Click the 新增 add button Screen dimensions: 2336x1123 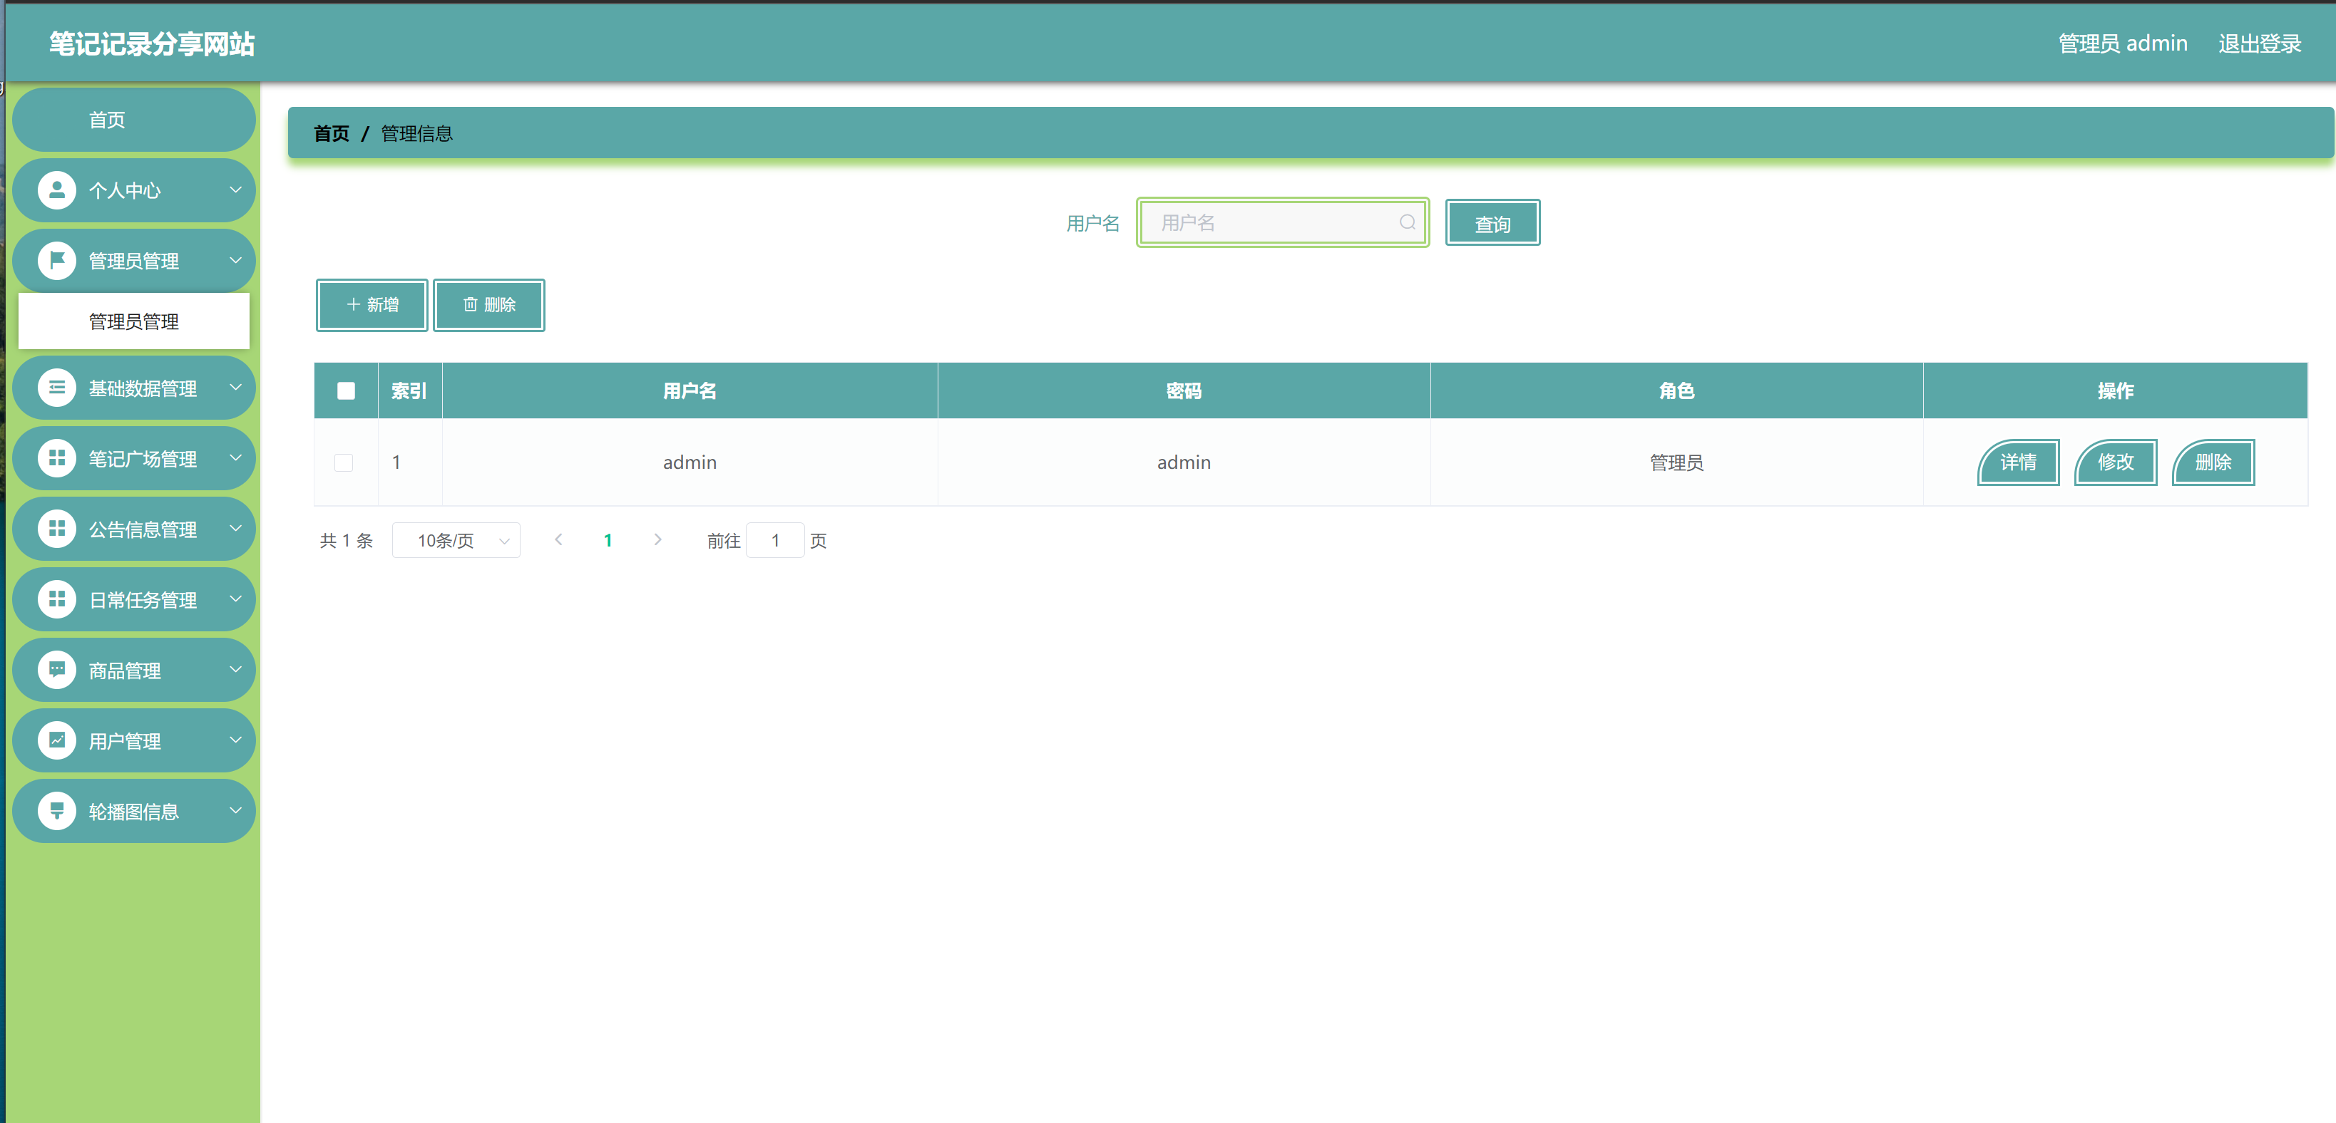click(x=372, y=306)
